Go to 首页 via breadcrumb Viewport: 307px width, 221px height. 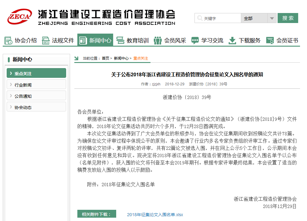coord(106,58)
